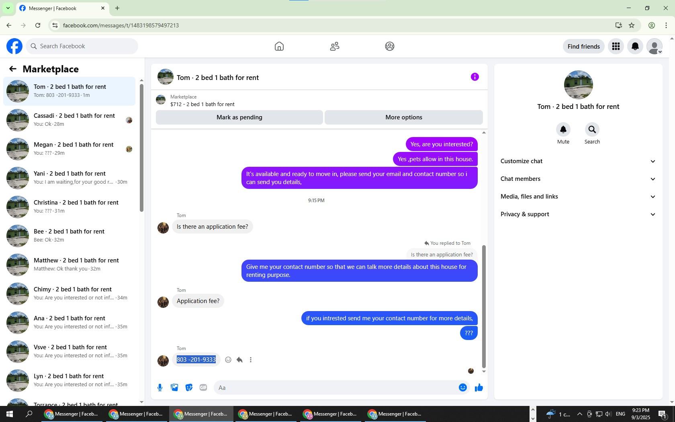Open the Friends icon in top navigation

(x=335, y=46)
